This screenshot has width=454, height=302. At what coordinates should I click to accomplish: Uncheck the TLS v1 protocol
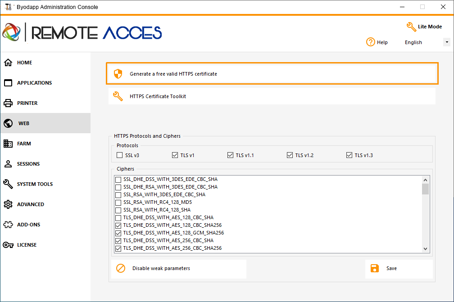(x=175, y=155)
